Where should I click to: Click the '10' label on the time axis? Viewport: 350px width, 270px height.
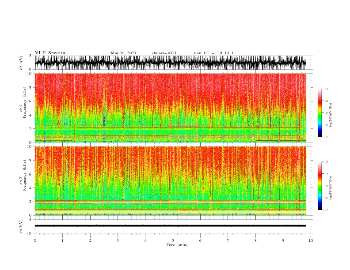311,240
